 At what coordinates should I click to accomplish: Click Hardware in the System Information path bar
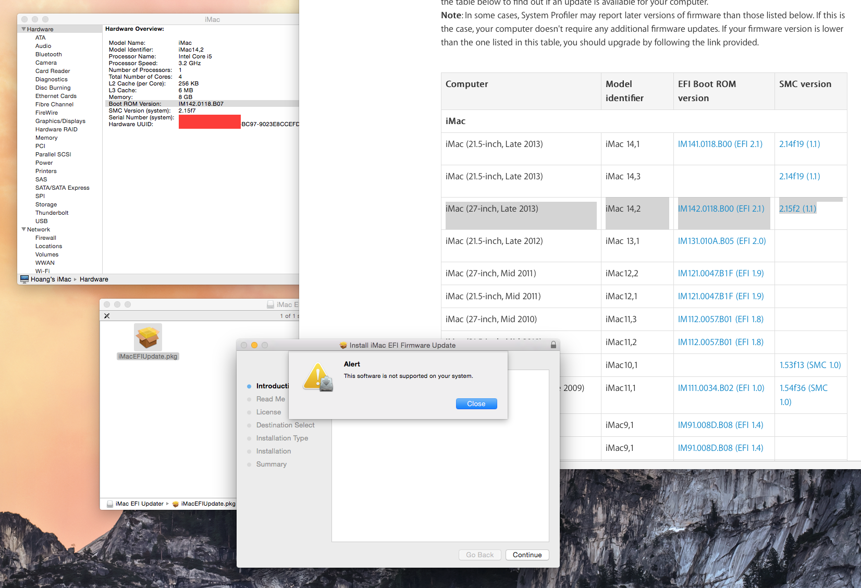94,279
